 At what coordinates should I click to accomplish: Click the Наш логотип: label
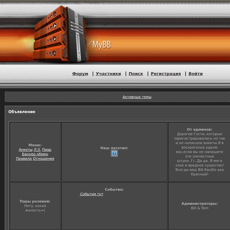(x=114, y=148)
